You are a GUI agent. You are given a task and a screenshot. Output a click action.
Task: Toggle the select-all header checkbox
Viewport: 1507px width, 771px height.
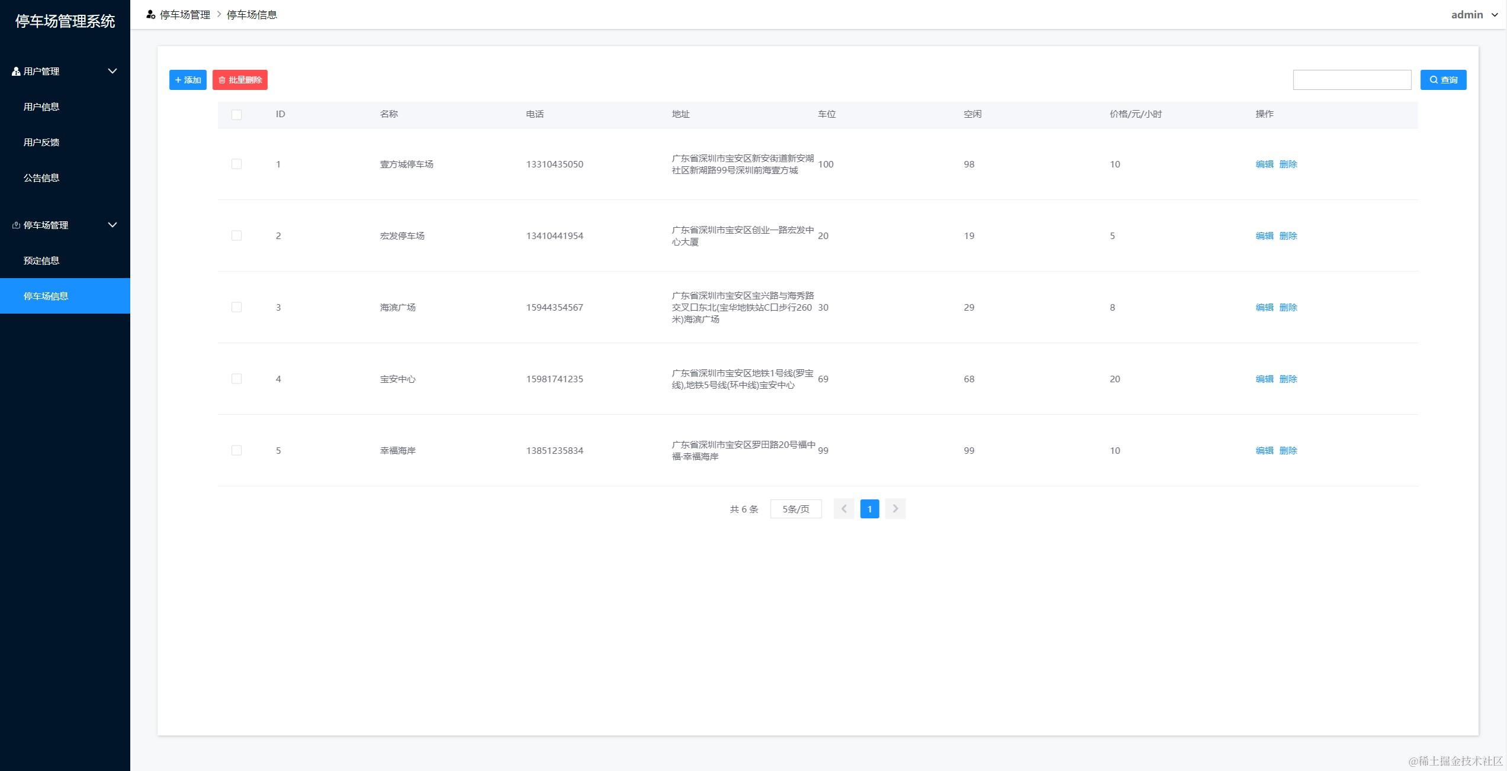(x=236, y=114)
